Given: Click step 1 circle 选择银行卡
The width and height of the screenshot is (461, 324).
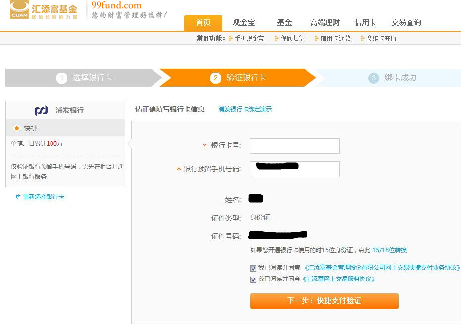Looking at the screenshot, I should pos(62,78).
